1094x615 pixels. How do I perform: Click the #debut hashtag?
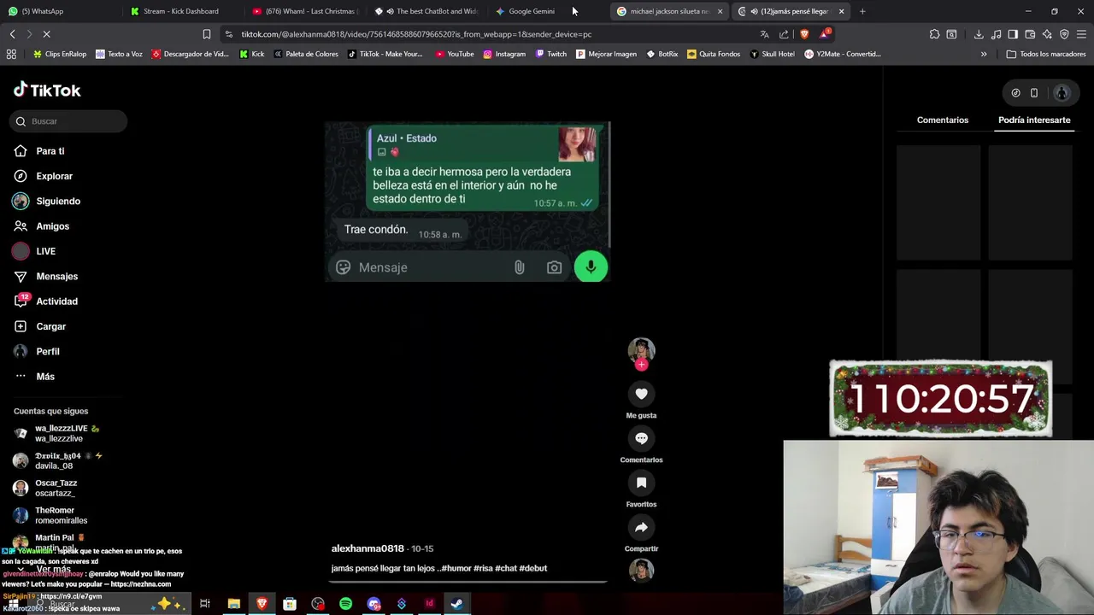pos(533,568)
